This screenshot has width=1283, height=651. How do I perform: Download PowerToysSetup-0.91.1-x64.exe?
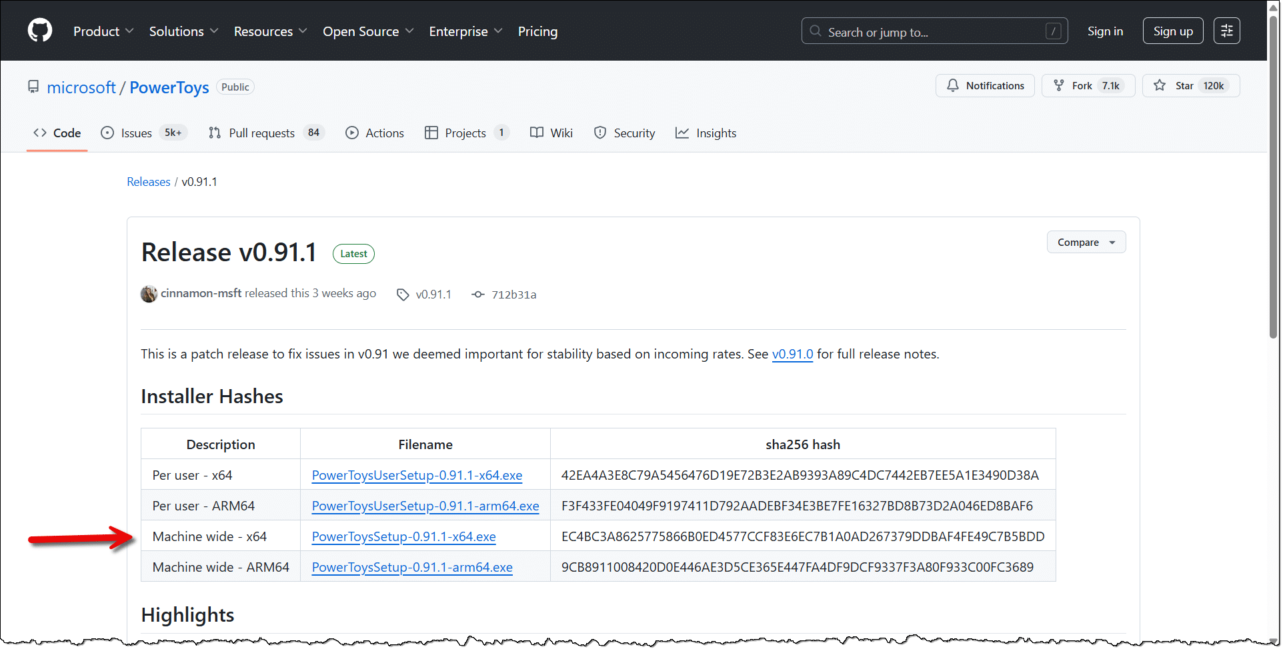point(403,536)
